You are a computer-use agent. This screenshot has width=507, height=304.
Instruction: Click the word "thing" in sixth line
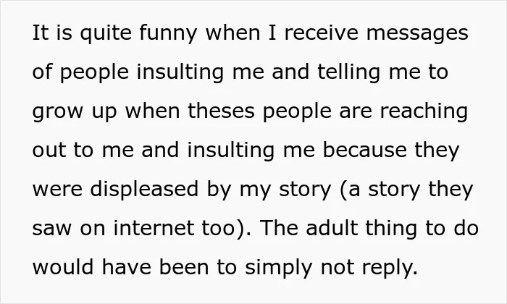[391, 229]
